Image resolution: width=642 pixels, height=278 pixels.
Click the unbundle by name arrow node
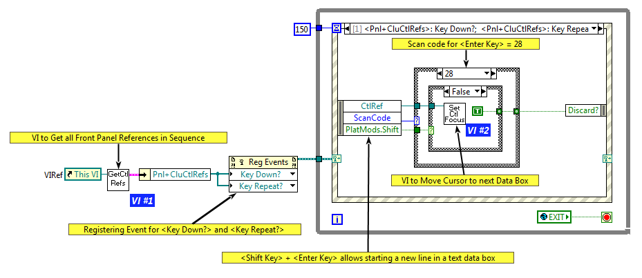[144, 175]
